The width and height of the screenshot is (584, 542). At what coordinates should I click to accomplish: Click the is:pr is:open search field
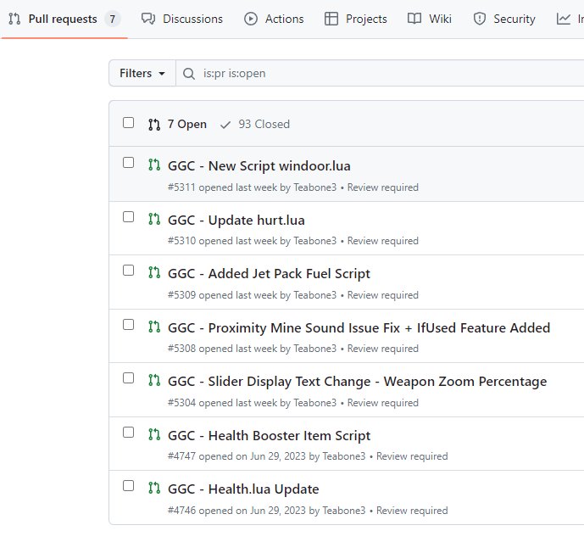tap(381, 74)
